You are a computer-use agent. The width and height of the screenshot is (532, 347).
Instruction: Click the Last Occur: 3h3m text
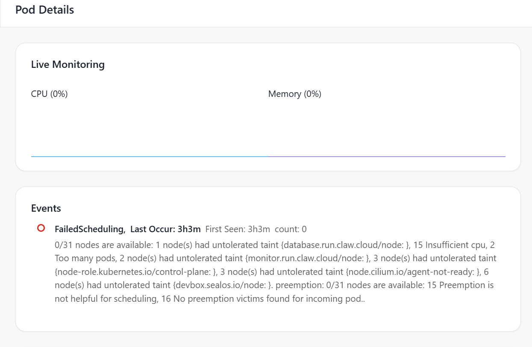pos(165,229)
